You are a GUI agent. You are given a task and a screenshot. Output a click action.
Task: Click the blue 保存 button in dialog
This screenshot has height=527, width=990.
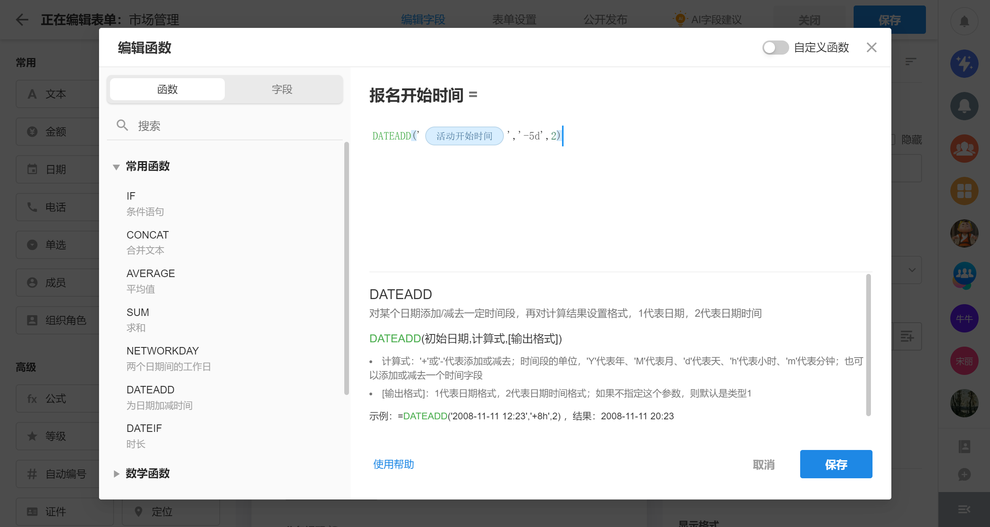(x=836, y=464)
